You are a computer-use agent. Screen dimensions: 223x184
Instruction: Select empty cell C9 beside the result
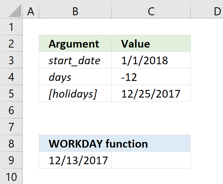(151, 160)
